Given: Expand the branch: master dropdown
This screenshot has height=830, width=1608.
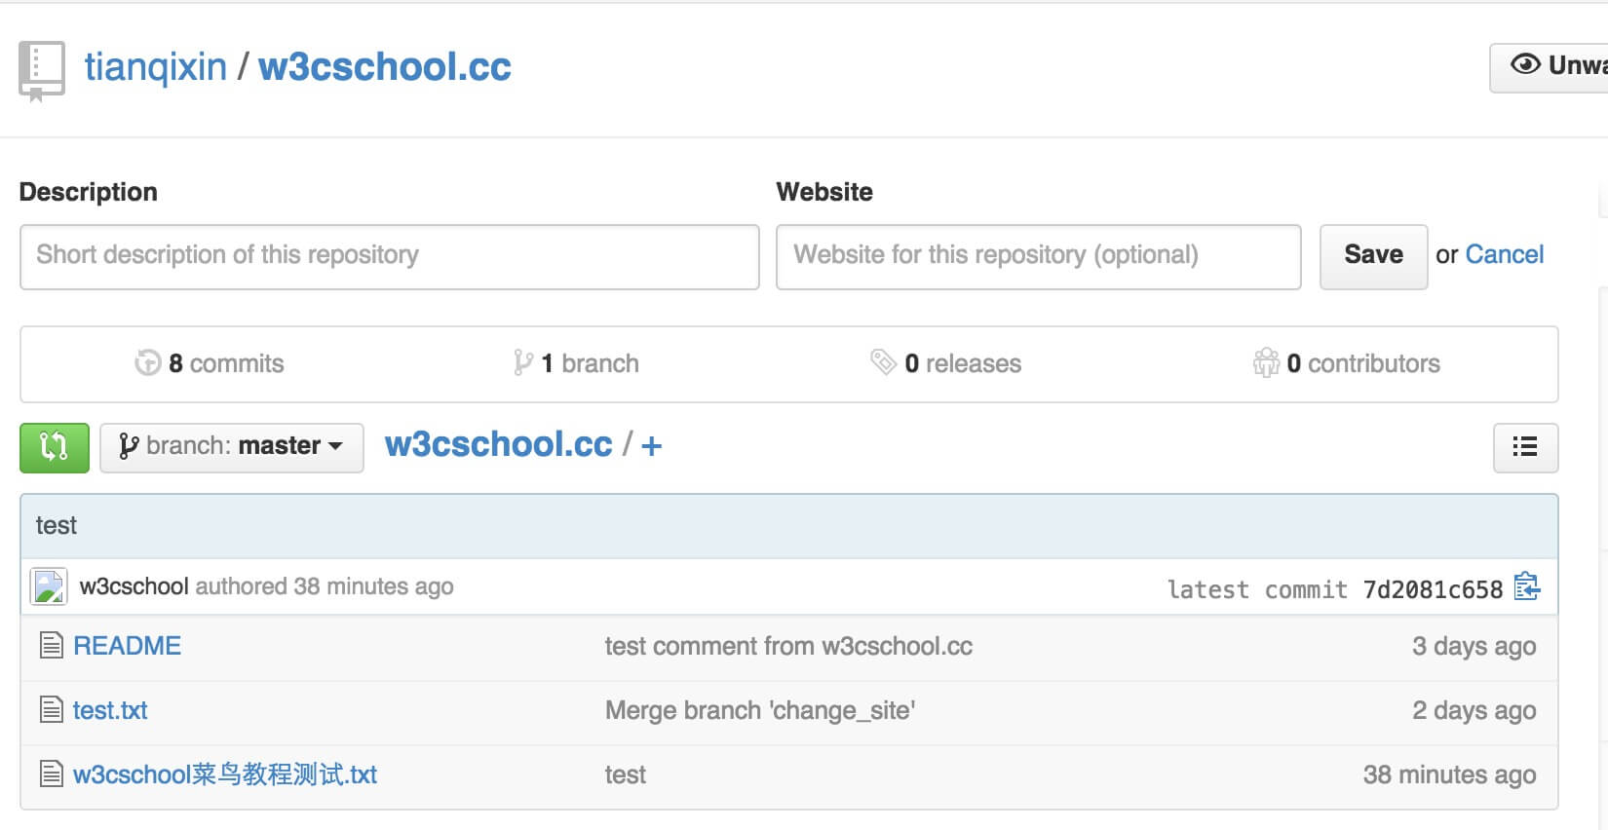Looking at the screenshot, I should (232, 447).
